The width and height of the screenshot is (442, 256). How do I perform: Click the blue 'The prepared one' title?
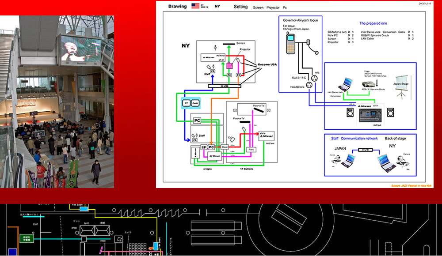[x=373, y=23]
